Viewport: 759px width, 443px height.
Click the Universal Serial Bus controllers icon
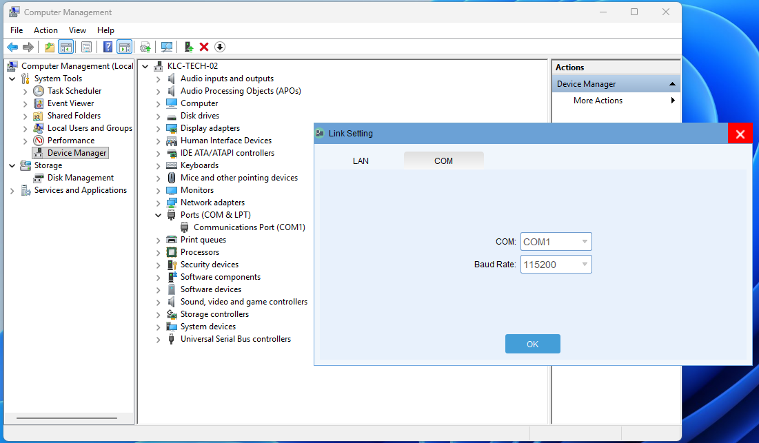[171, 339]
